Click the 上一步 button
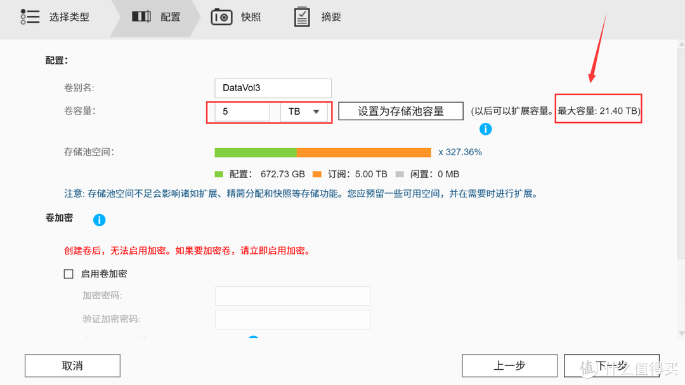This screenshot has height=385, width=685. [x=509, y=365]
